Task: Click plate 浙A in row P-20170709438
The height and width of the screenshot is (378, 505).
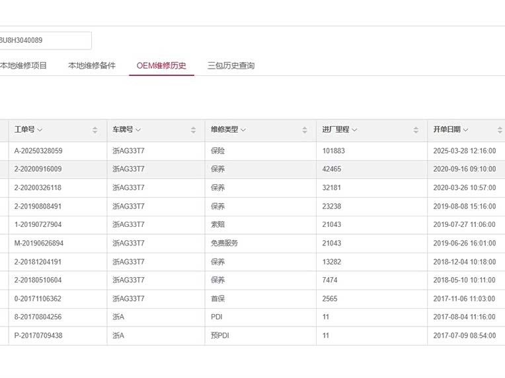Action: pyautogui.click(x=118, y=336)
